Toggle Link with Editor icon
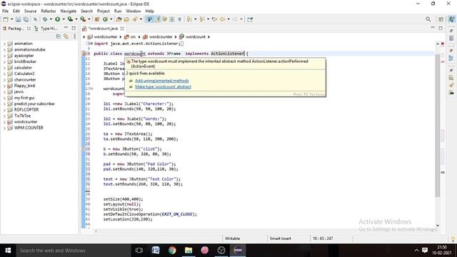Image resolution: width=457 pixels, height=257 pixels. click(x=66, y=36)
